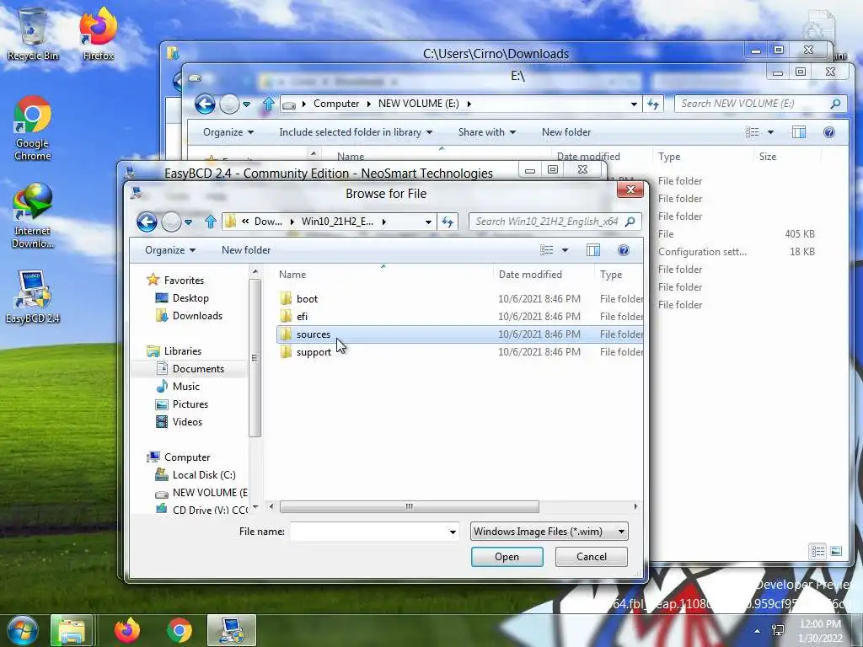Open Internet Download Manager desktop icon

[33, 216]
